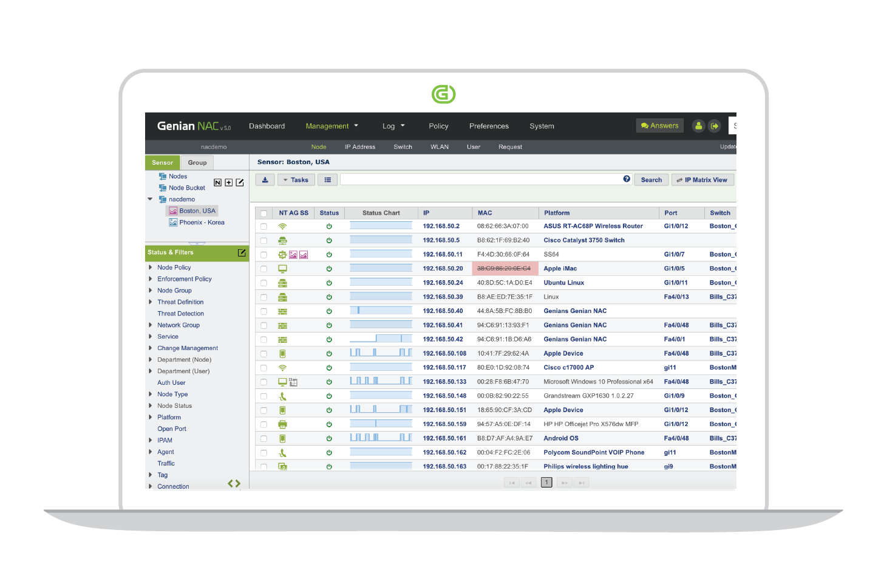The width and height of the screenshot is (884, 575).
Task: Click the highlighted MAC cell 38:C9:86:20:0E:C4
Action: point(505,269)
